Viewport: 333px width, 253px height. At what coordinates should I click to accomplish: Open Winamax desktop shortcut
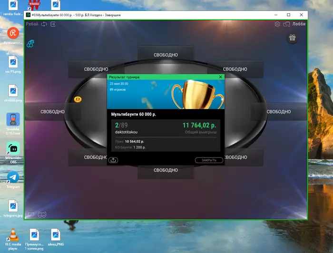coord(34,6)
